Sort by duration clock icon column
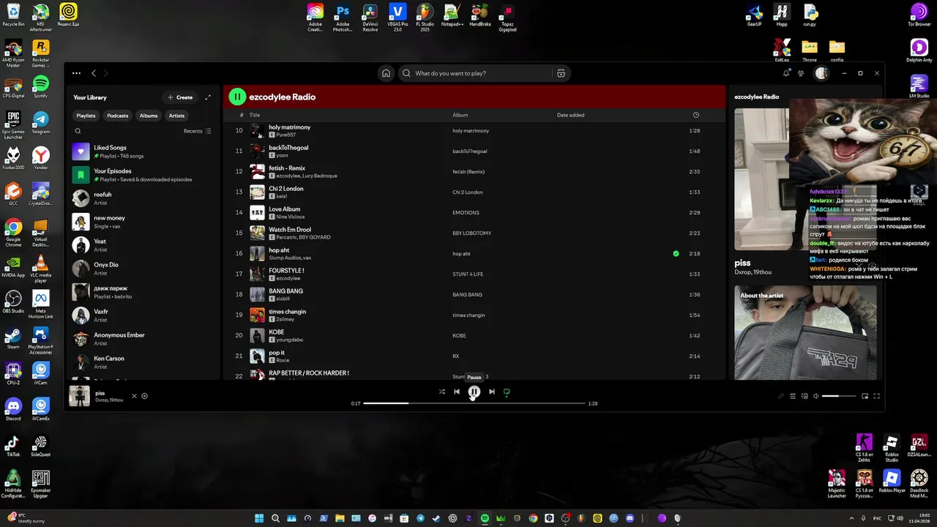The height and width of the screenshot is (527, 937). click(x=696, y=115)
